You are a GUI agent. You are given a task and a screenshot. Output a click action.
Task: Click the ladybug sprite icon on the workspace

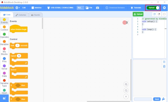125,23
